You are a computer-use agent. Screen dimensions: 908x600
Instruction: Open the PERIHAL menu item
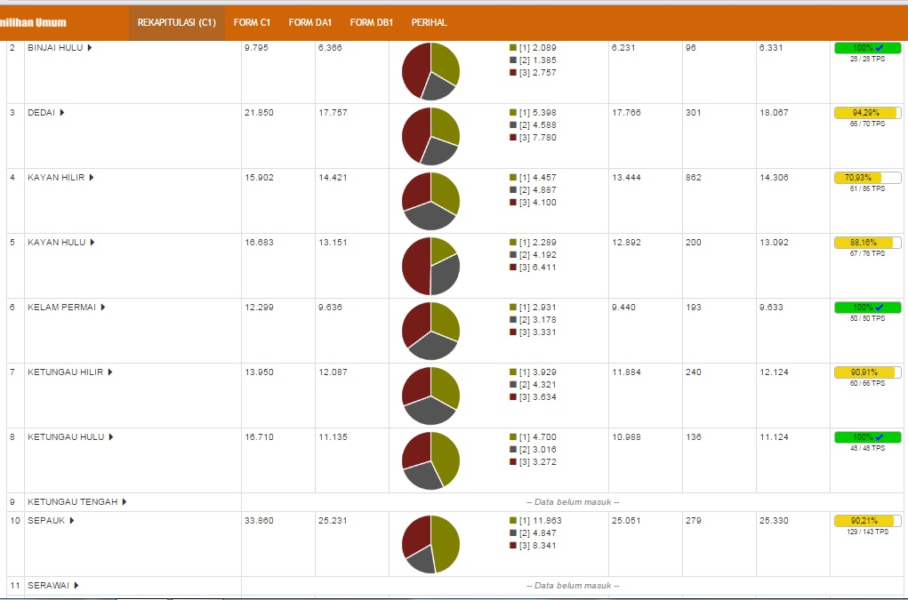[x=429, y=22]
